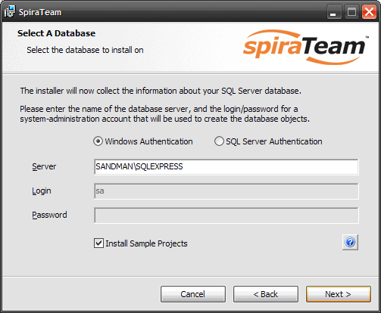Select Windows Authentication radio button

(98, 141)
